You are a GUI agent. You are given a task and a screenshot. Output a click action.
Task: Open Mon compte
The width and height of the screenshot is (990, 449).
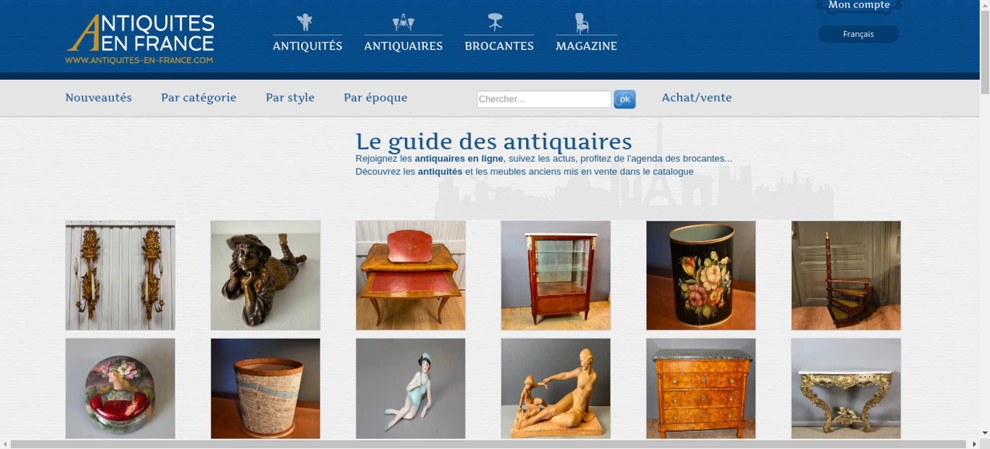859,5
